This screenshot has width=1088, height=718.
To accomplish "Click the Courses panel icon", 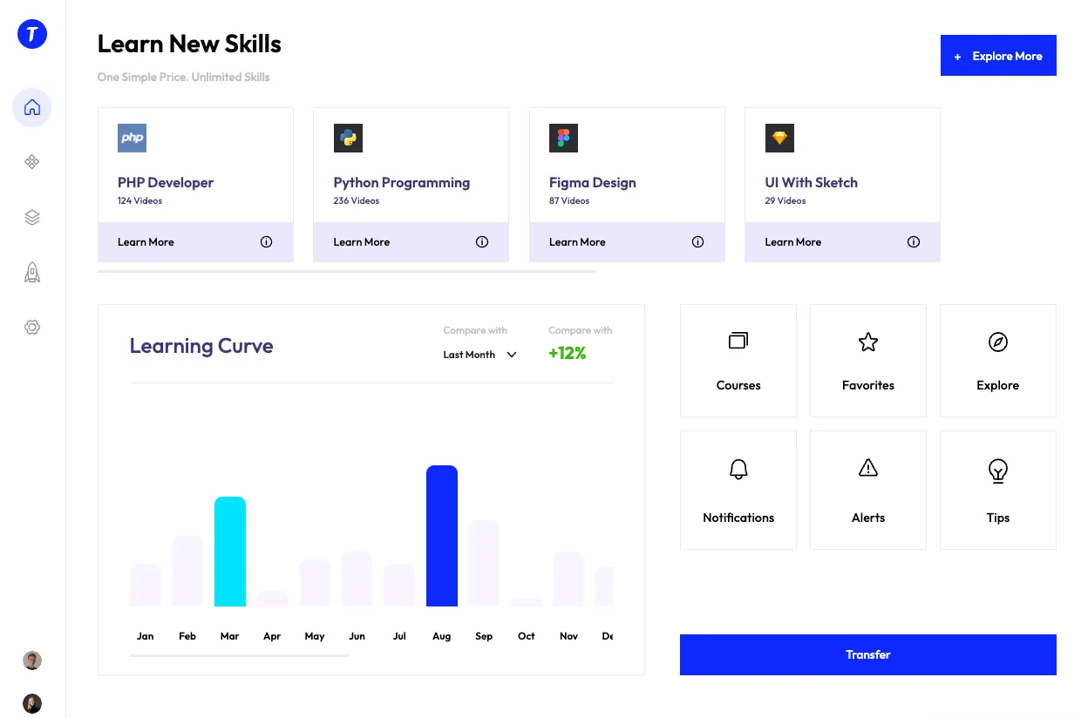I will [x=738, y=341].
